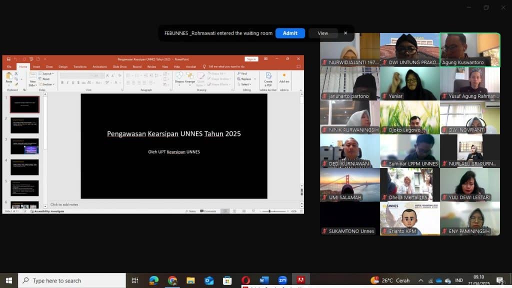Image resolution: width=512 pixels, height=288 pixels.
Task: Launch Google Chrome from the taskbar
Action: 172,280
